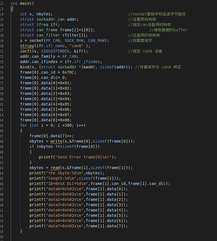Viewport: 217px width, 241px height.
Task: Click 'struct can_filter rfilter[1];' line
Action: (x=54, y=35)
